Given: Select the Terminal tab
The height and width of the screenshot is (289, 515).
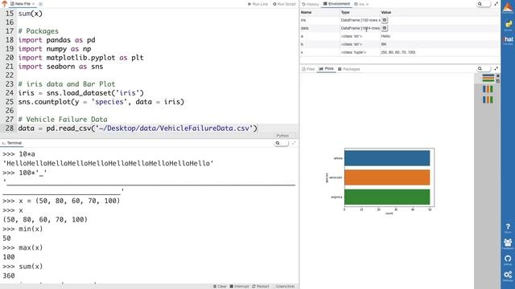Looking at the screenshot, I should pos(12,143).
